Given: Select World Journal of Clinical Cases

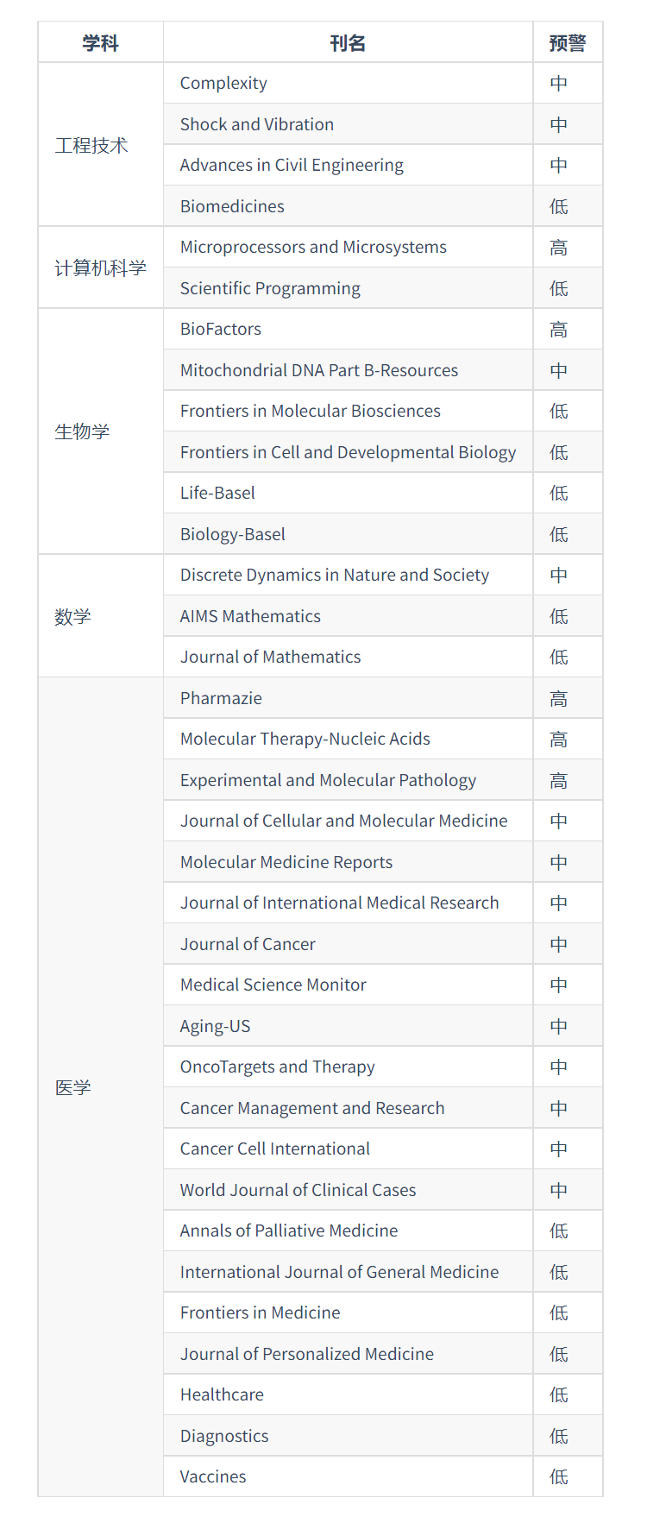Looking at the screenshot, I should [298, 1190].
